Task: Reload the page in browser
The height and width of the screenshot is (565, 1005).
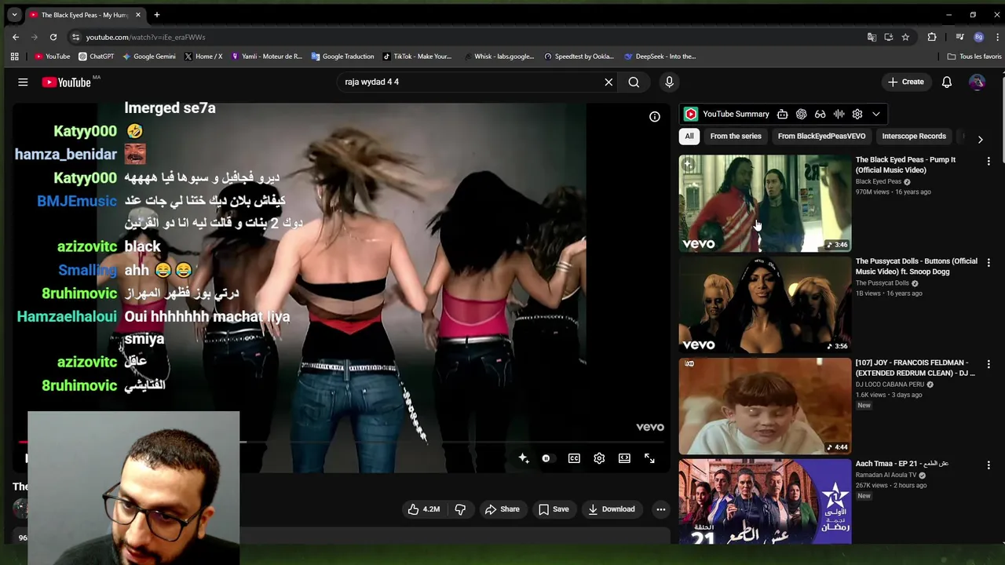Action: (53, 37)
